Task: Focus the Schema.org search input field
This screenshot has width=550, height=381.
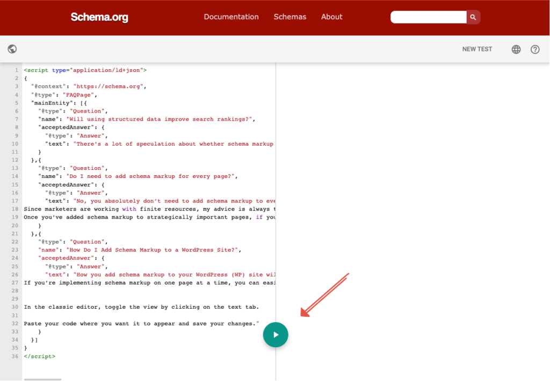Action: [x=428, y=17]
